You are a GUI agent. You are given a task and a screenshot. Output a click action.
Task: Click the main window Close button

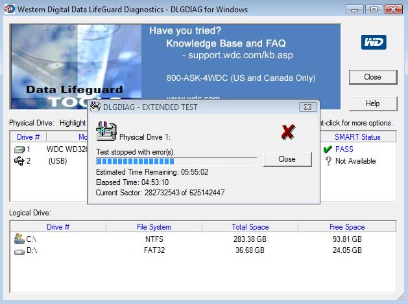click(x=373, y=77)
